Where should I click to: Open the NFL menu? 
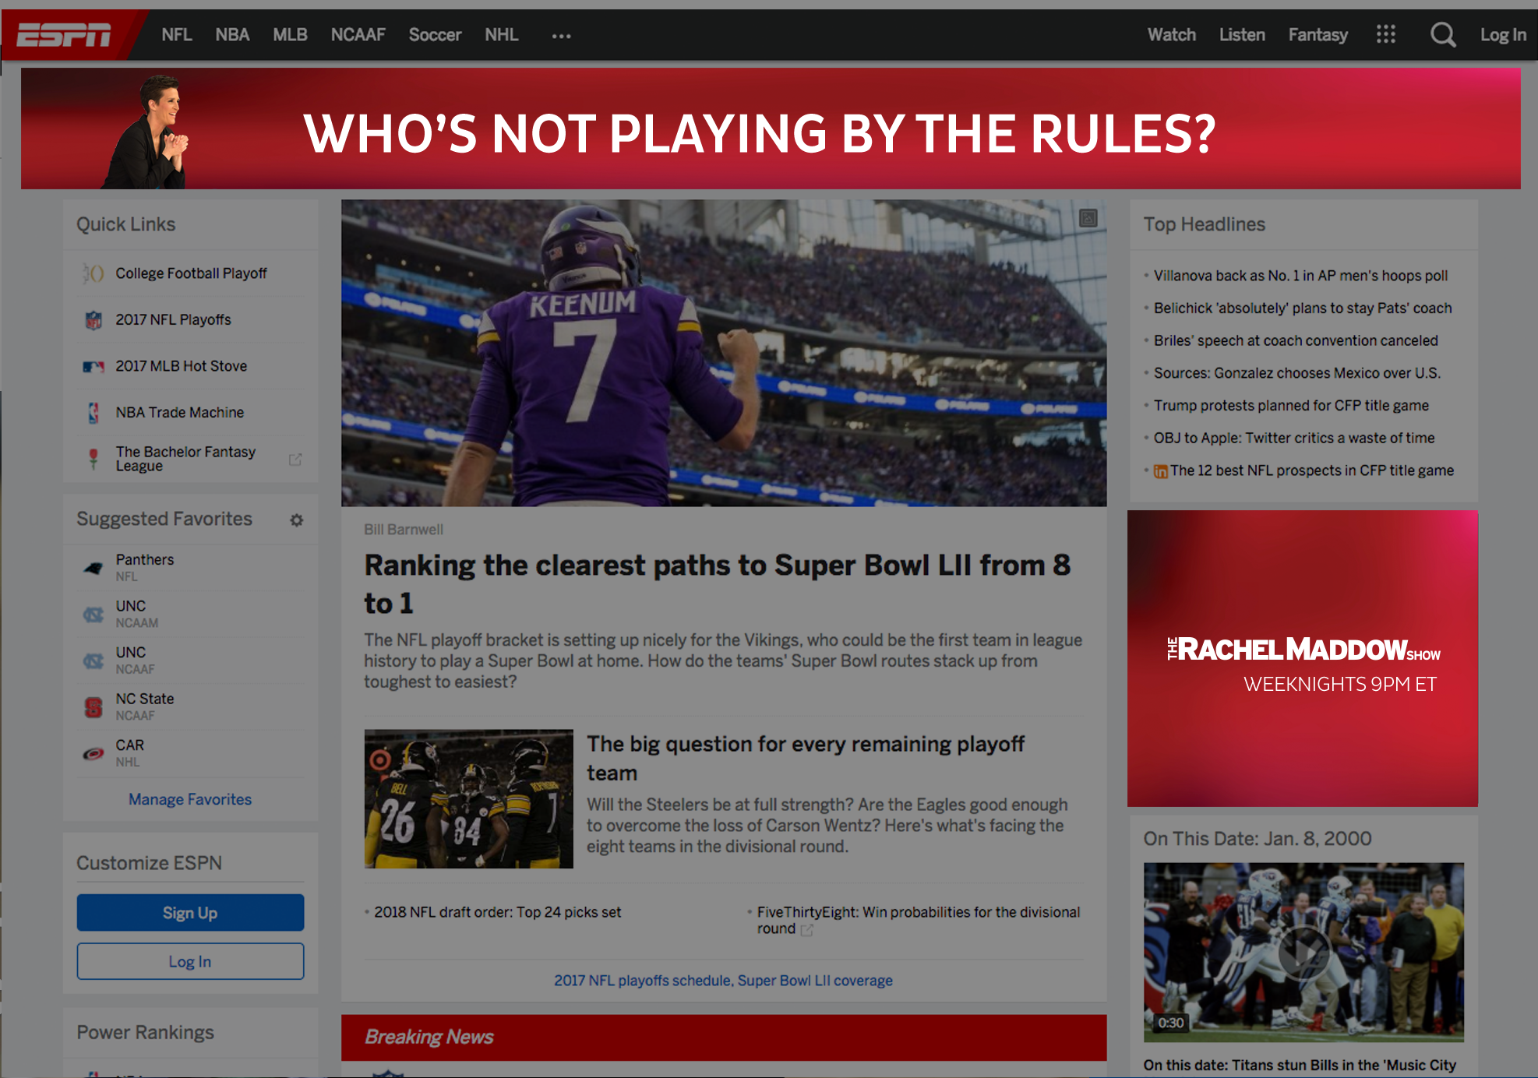(x=177, y=35)
